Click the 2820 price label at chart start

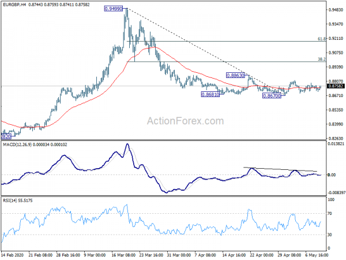6,136
